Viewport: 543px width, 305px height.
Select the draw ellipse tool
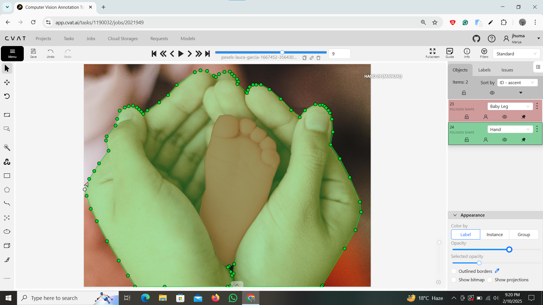7,232
